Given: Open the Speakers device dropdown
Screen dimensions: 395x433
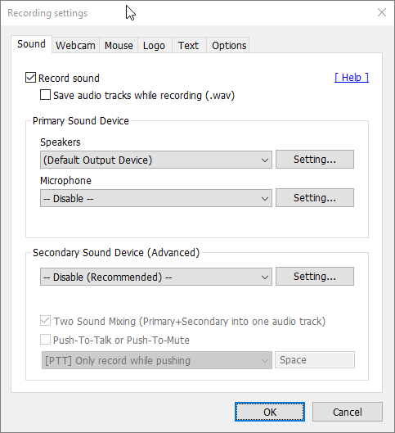Looking at the screenshot, I should (156, 160).
